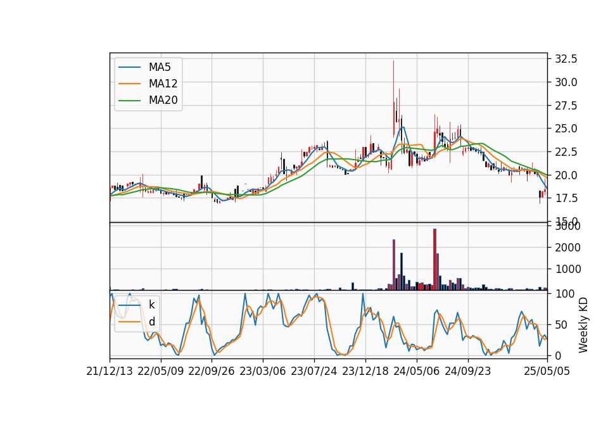Click the 2000 volume axis label
The height and width of the screenshot is (437, 608).
coord(567,248)
